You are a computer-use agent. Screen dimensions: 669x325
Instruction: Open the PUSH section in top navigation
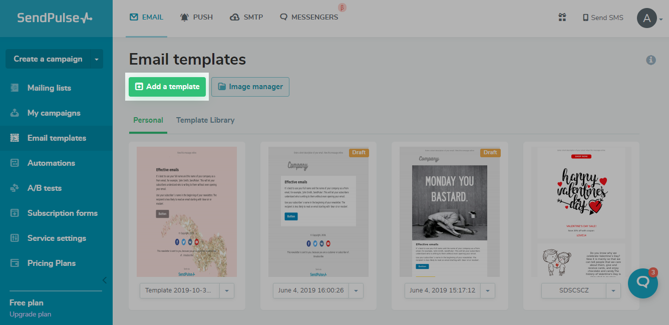tap(196, 17)
